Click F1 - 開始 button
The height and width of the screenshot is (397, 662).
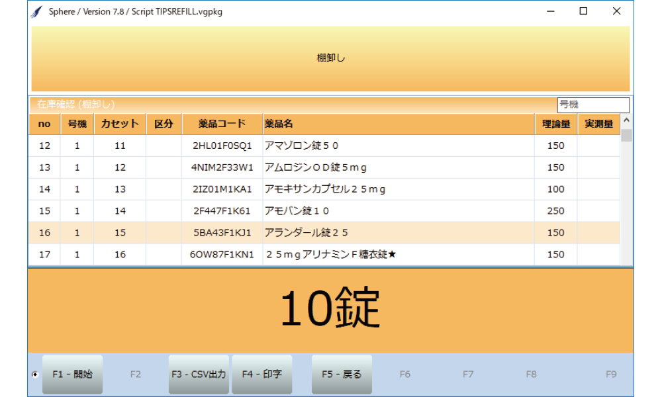[x=72, y=375]
